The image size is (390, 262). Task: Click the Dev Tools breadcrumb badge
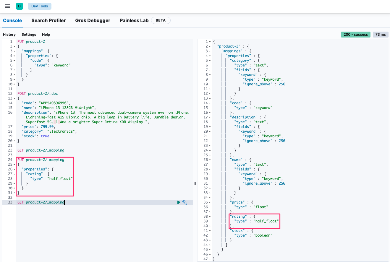40,6
